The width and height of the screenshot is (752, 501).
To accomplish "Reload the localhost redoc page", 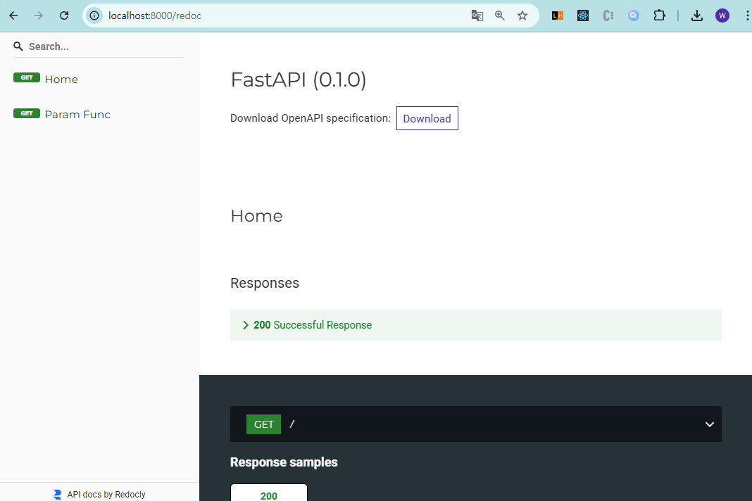I will pos(64,15).
